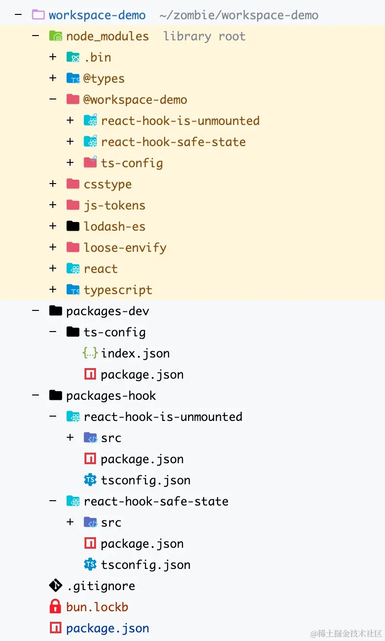Click the red lock icon on bun.lockb
Viewport: 385px width, 641px height.
click(x=55, y=606)
